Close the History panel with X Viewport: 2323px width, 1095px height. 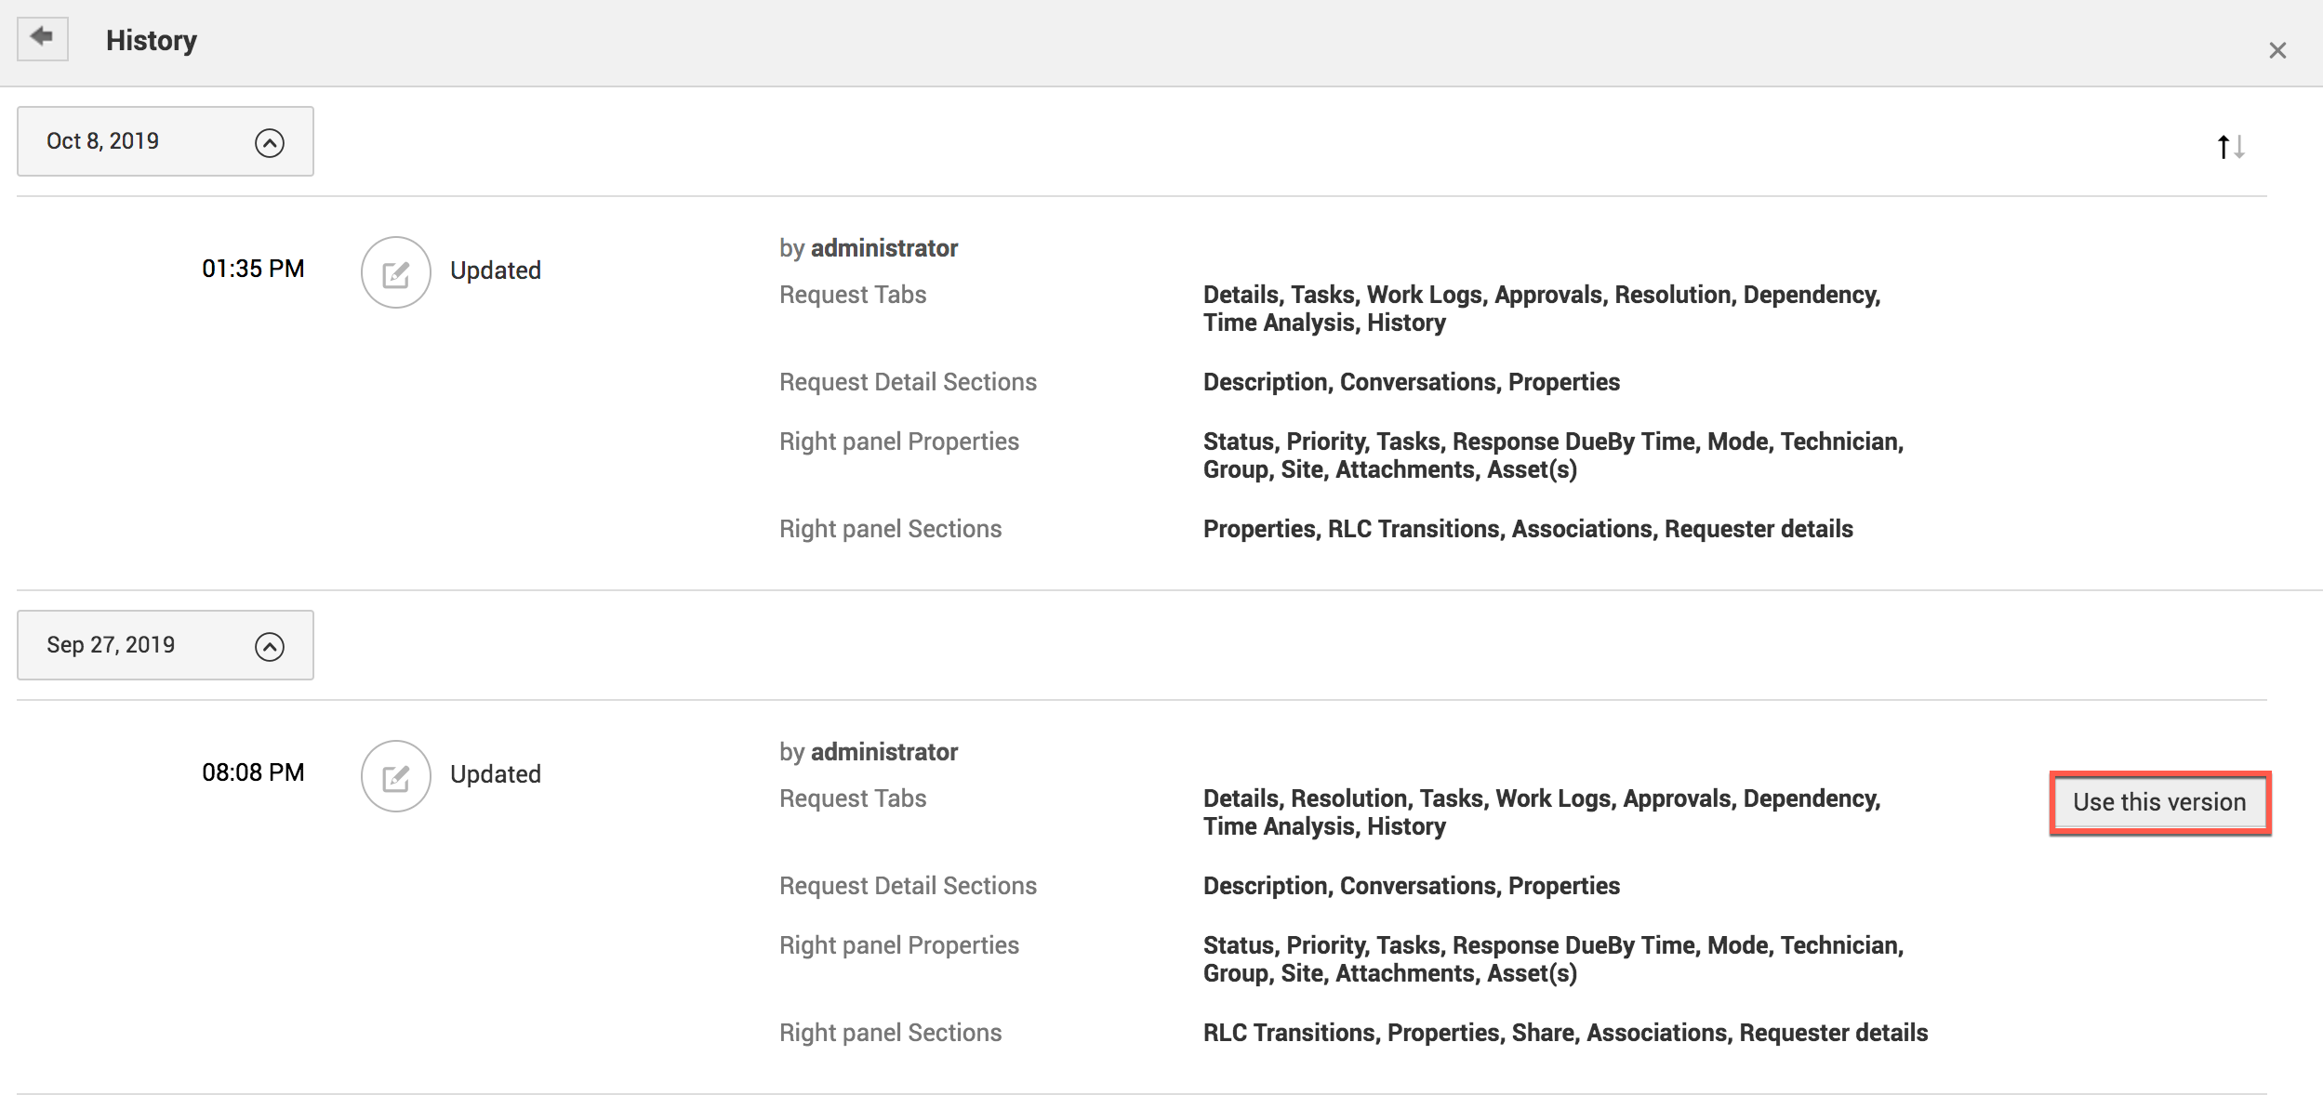click(x=2277, y=50)
